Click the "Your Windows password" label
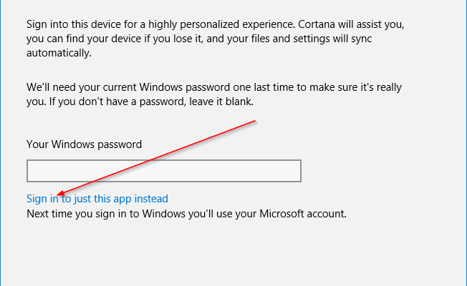The height and width of the screenshot is (286, 467). 84,144
